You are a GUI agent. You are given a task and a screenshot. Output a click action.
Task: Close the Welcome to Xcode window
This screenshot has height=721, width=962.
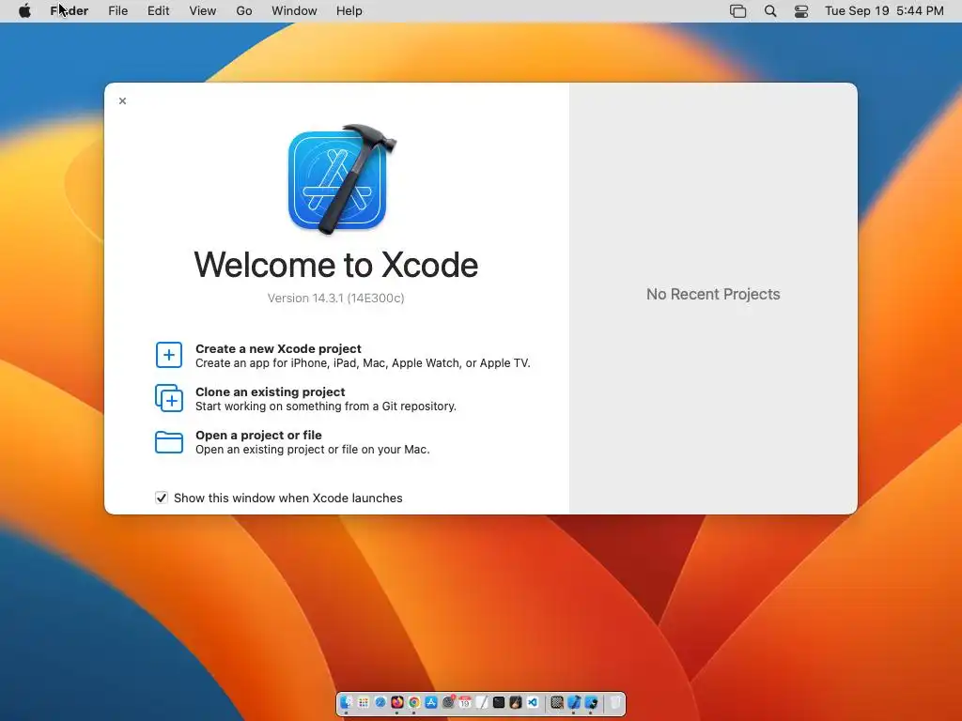point(123,101)
